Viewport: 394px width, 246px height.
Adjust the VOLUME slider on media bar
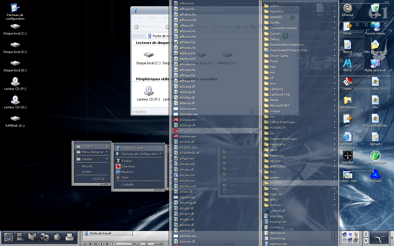152,244
